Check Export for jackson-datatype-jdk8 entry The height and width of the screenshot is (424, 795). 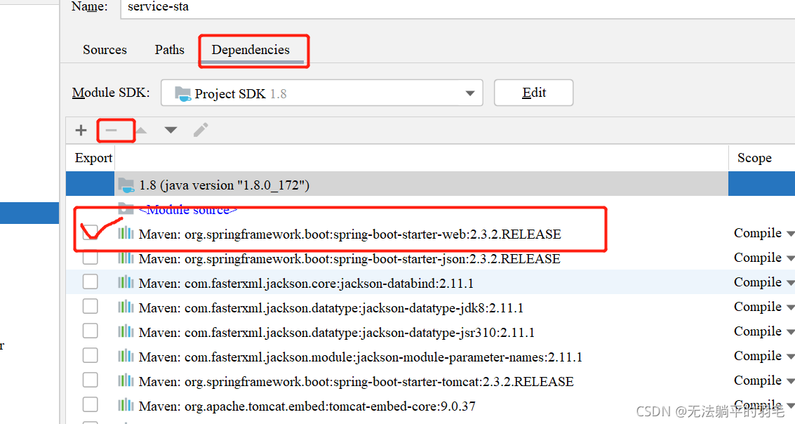90,306
